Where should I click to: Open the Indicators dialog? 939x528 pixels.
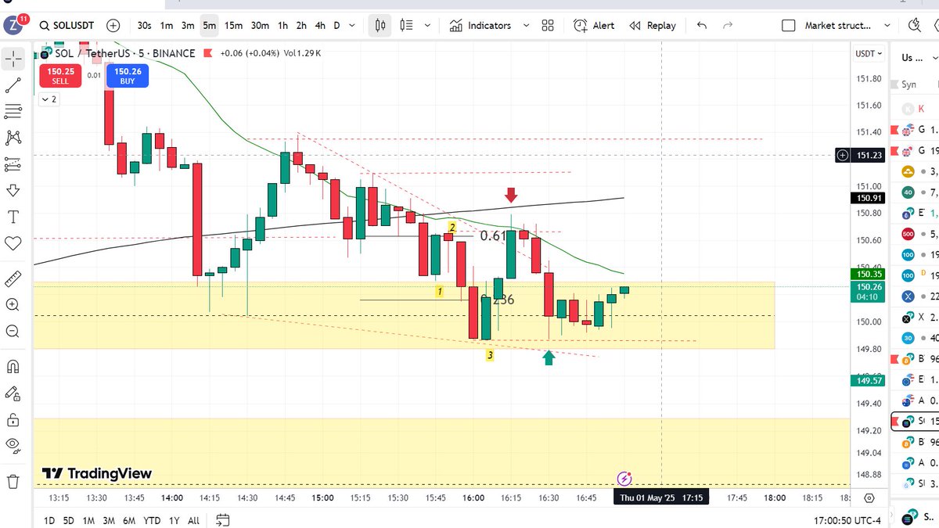(480, 25)
